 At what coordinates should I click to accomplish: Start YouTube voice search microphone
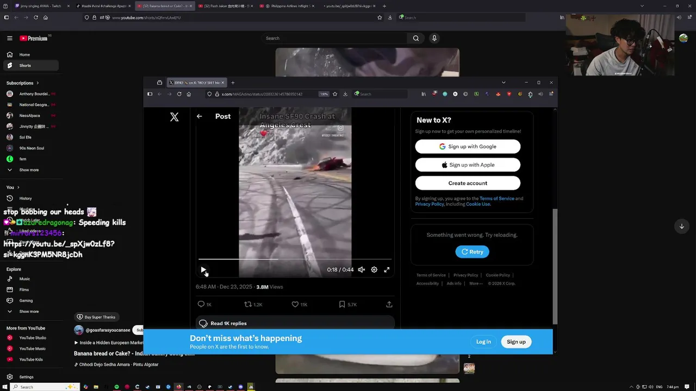[434, 38]
